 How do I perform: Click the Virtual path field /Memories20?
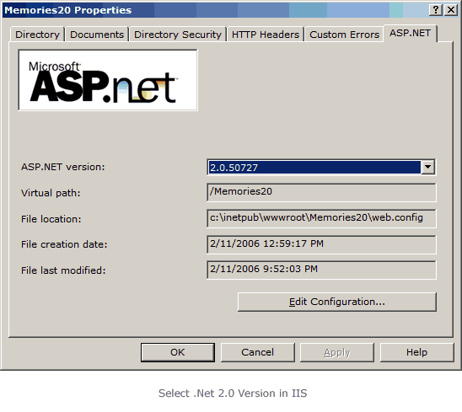point(321,192)
